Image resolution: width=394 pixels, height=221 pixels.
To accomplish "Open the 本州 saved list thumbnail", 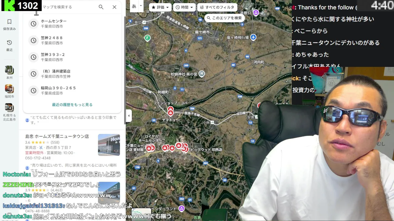I will (9, 70).
